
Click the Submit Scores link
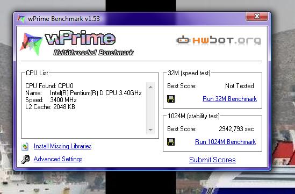[212, 160]
